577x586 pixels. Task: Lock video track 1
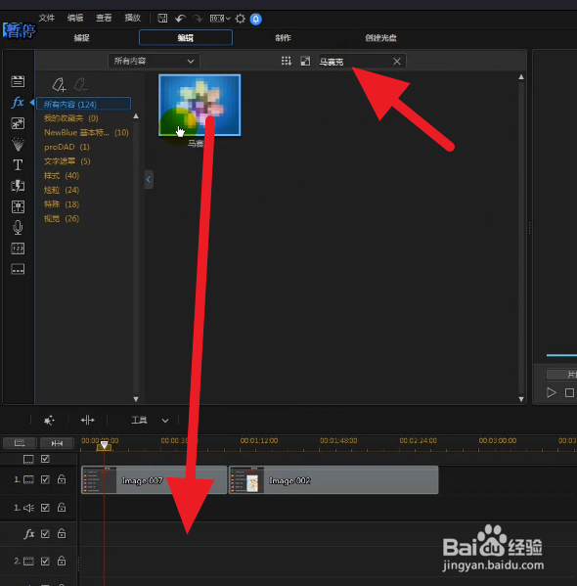(x=62, y=479)
